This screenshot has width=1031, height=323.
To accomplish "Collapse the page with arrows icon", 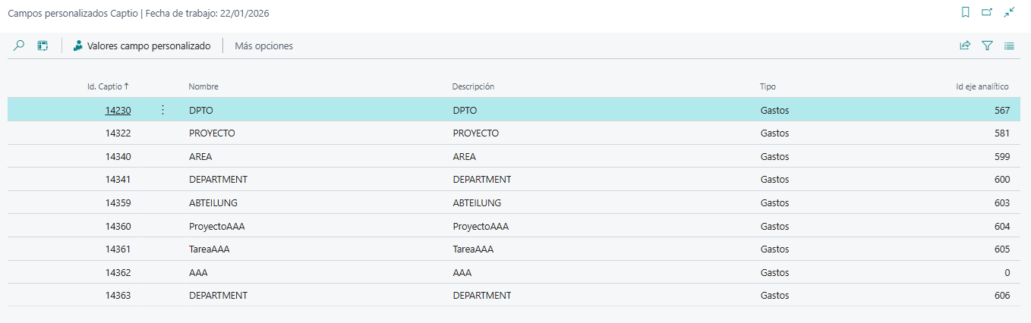I will tap(1009, 13).
